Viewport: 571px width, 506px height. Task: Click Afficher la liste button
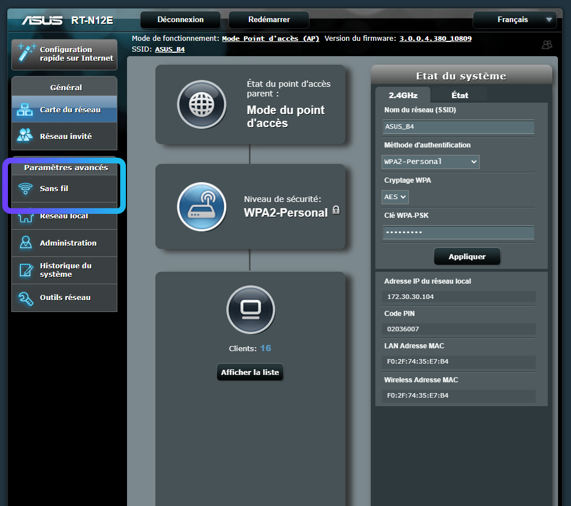coord(250,372)
